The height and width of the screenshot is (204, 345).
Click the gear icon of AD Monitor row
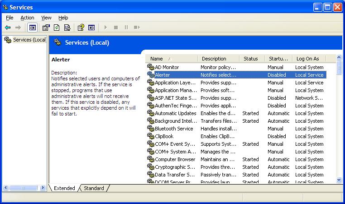(151, 67)
